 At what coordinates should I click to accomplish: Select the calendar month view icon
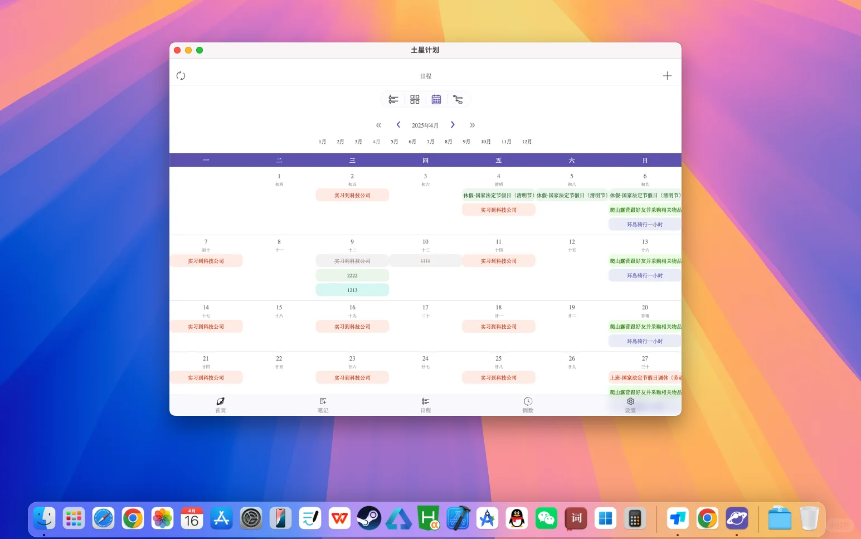(436, 99)
